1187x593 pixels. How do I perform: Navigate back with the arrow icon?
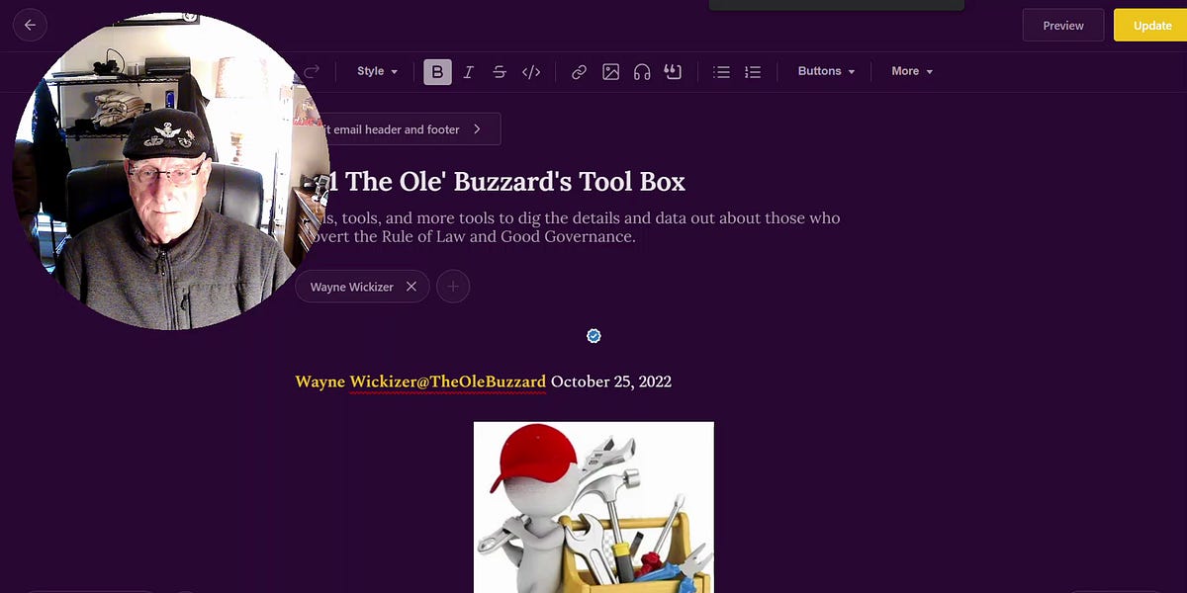(30, 25)
